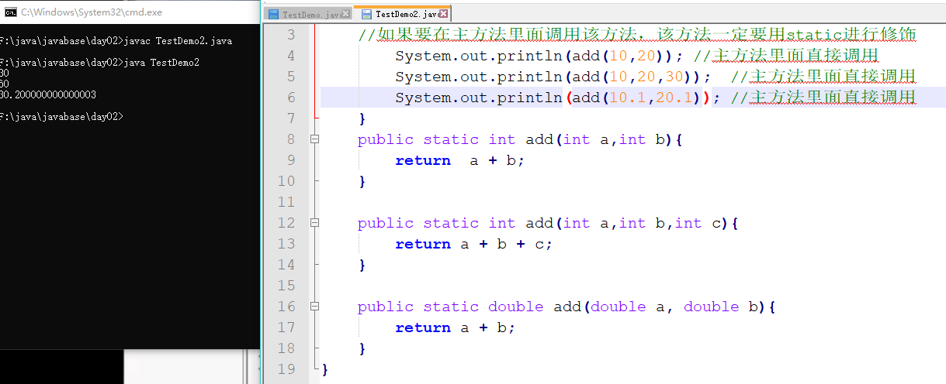Click the 'return a + b;' statement on line 17
Screen dimensions: 946x384
(456, 327)
